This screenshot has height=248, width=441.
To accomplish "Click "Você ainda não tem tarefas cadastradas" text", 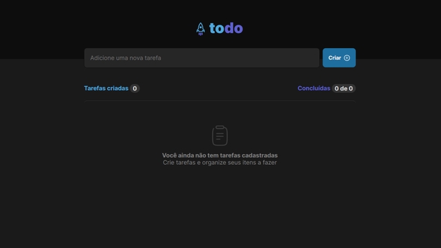I will [x=220, y=155].
